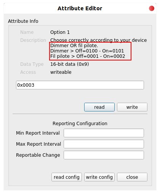Click the read button
The image size is (160, 194).
(99, 107)
